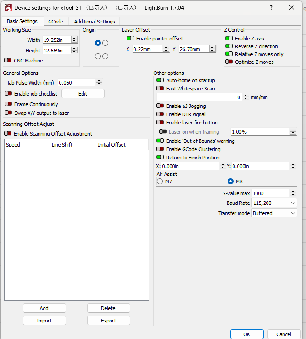Click the Add button
This screenshot has width=306, height=339.
(44, 308)
